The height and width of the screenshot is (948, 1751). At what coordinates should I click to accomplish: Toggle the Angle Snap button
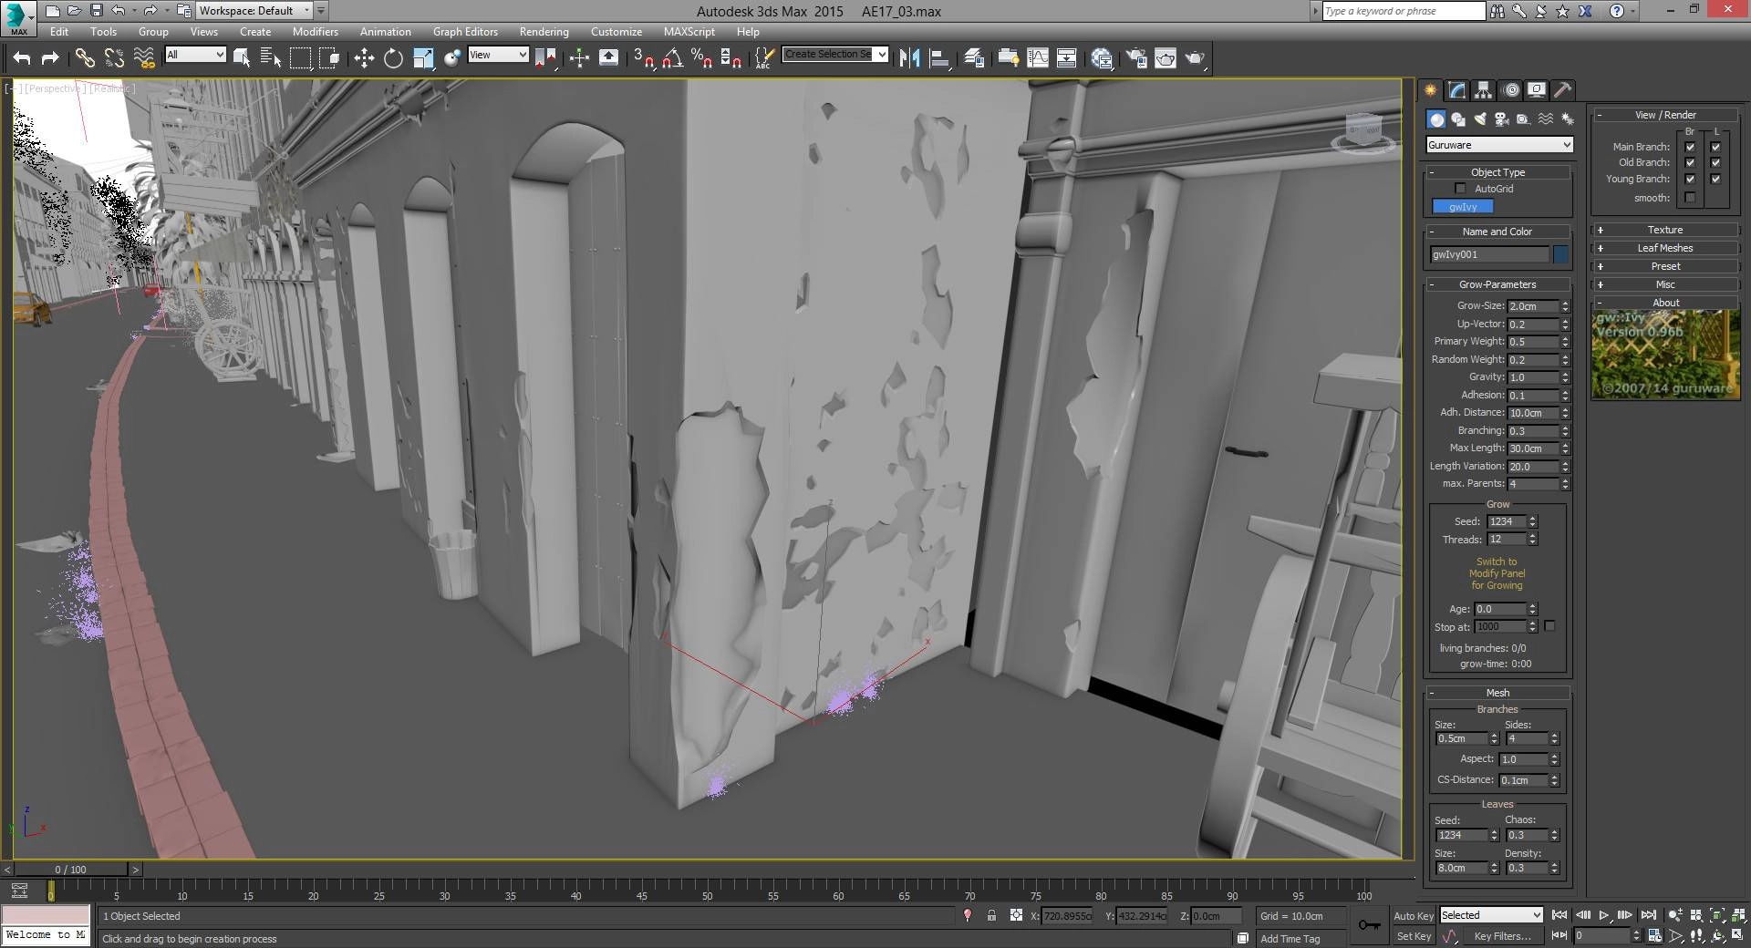coord(672,58)
